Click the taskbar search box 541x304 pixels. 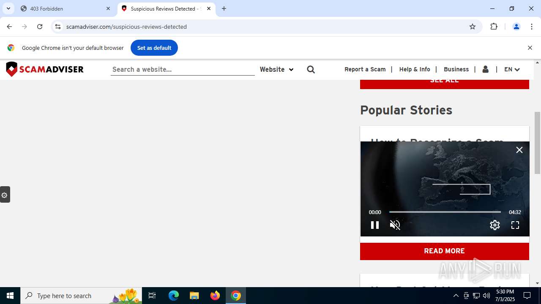click(x=81, y=296)
